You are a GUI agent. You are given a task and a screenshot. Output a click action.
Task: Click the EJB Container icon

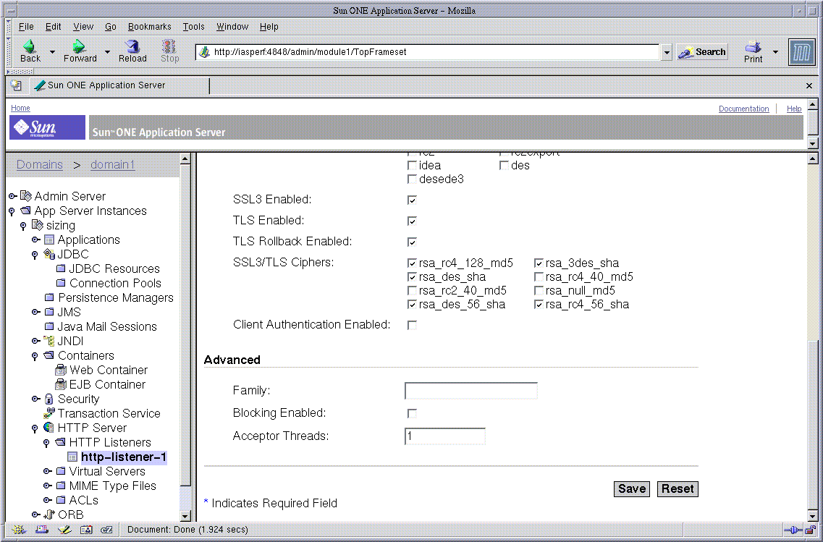click(x=61, y=384)
